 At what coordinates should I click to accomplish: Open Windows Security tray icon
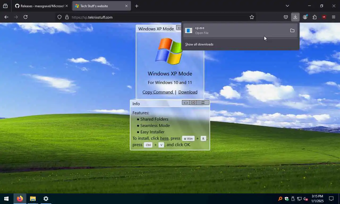287,199
